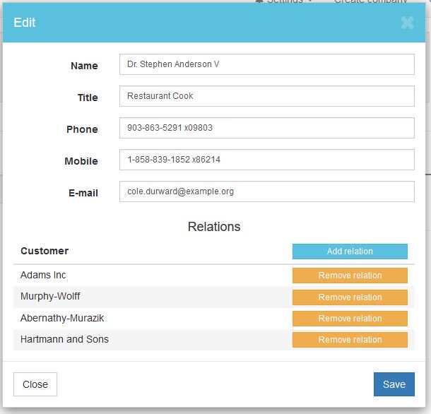Close the Edit dialog with X icon
The width and height of the screenshot is (431, 414).
pos(408,23)
